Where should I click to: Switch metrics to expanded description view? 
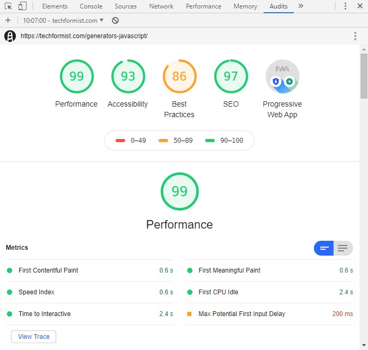[x=343, y=248]
